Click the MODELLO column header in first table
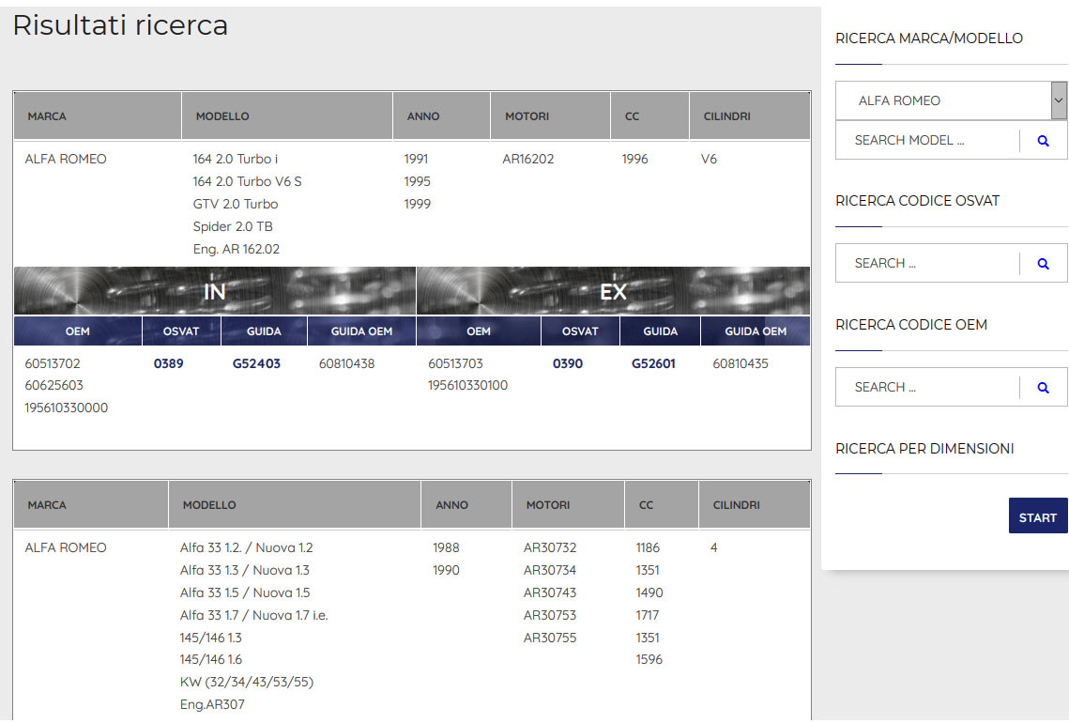 [222, 116]
